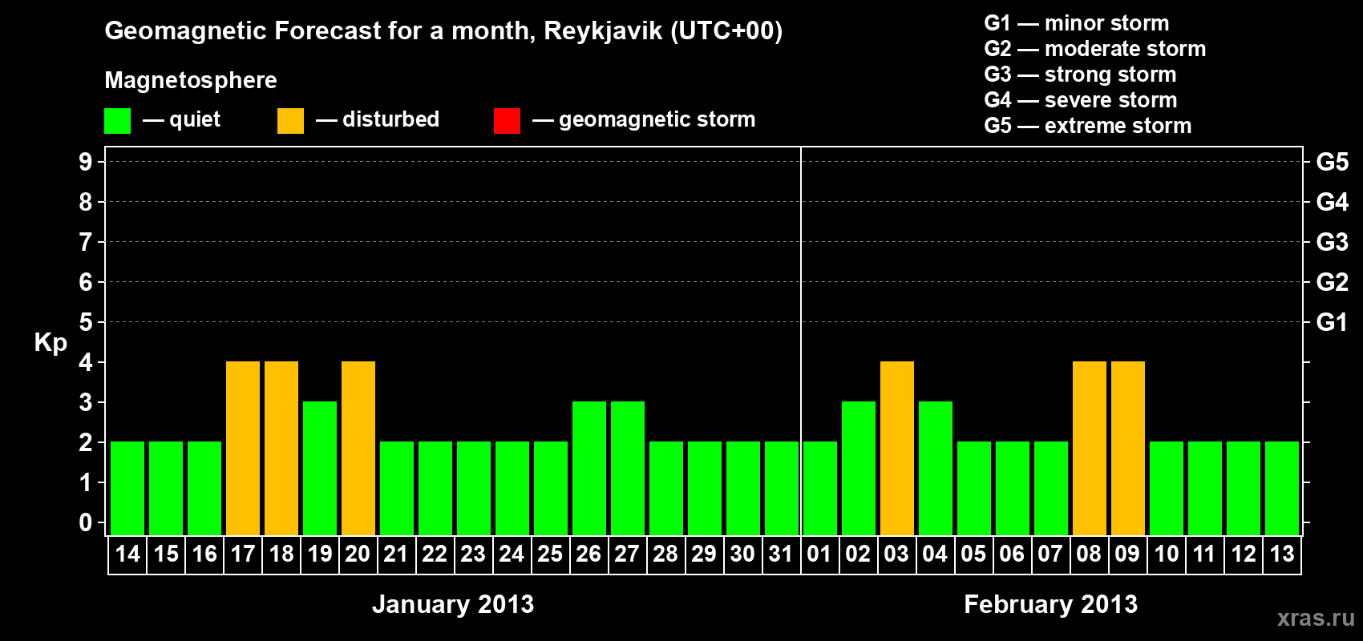Click date label 25 on the axis
Image resolution: width=1363 pixels, height=641 pixels.
coord(550,554)
